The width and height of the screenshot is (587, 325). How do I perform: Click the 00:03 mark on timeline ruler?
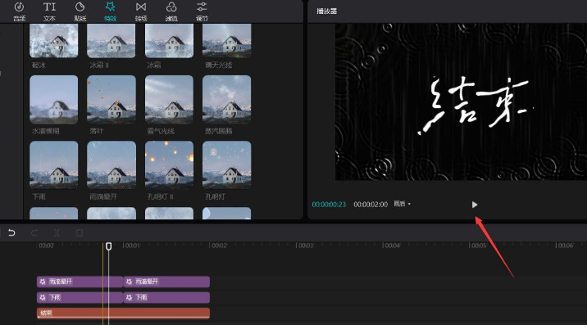pos(306,246)
